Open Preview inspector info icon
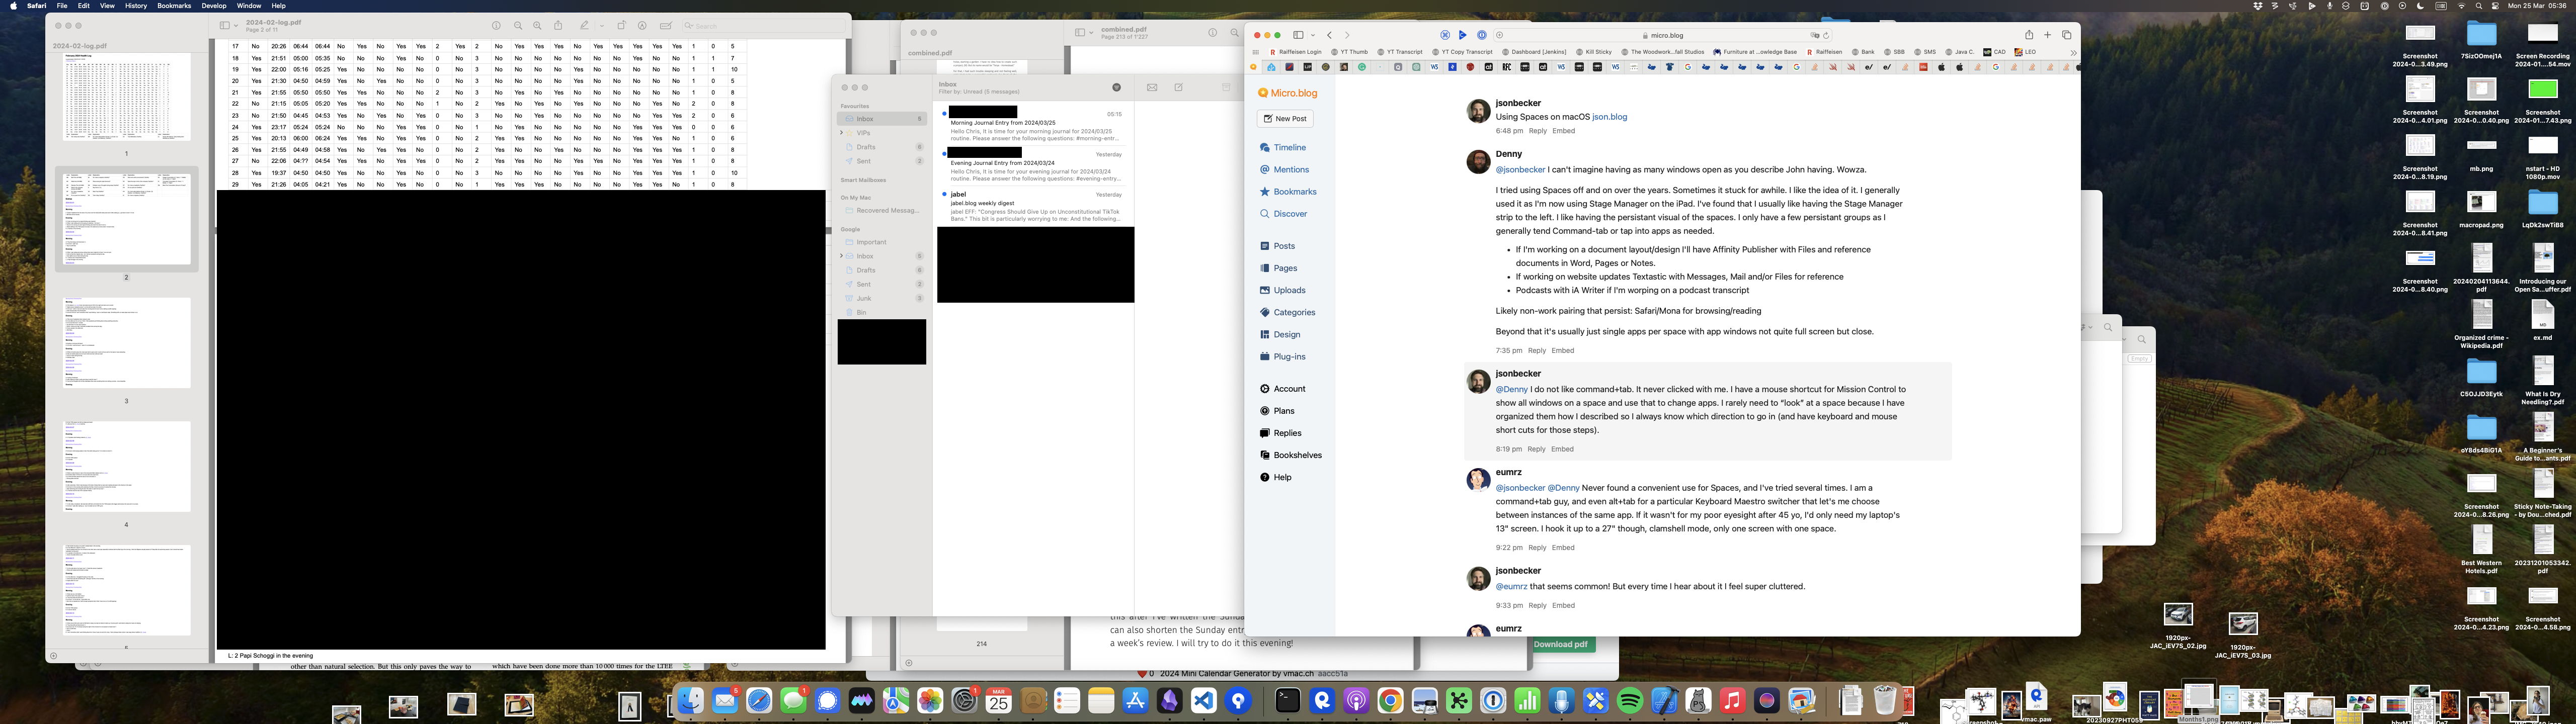 coord(497,26)
